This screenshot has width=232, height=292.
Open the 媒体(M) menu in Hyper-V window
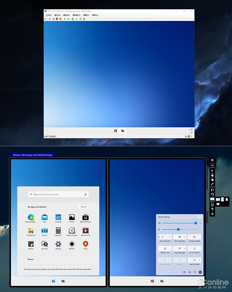click(x=66, y=15)
